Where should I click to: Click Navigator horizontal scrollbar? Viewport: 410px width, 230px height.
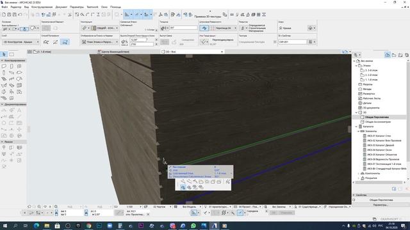tap(379, 183)
